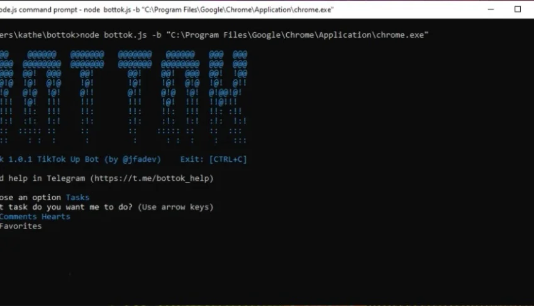Select the 'Comments Hearts' task option

coord(35,217)
